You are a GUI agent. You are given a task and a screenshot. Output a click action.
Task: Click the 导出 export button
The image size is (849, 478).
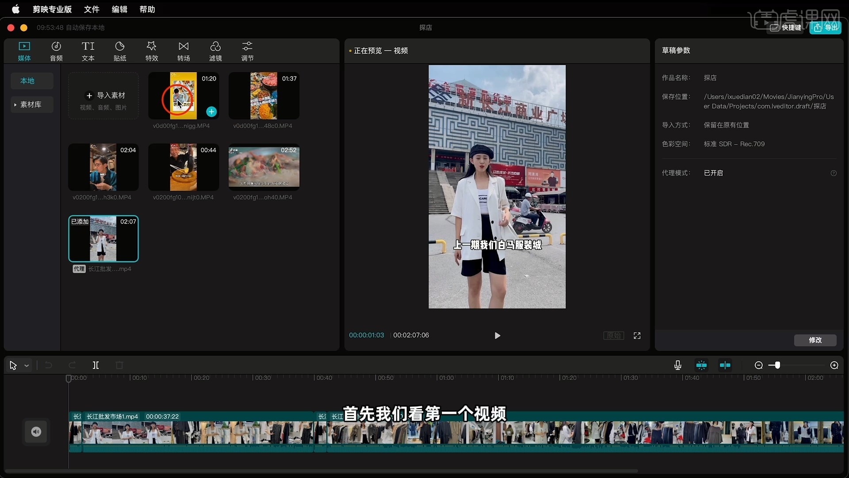point(826,27)
